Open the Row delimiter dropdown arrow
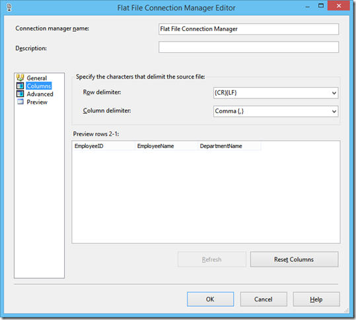The image size is (356, 320). [334, 93]
